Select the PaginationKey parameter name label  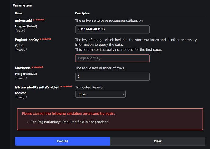[26, 39]
